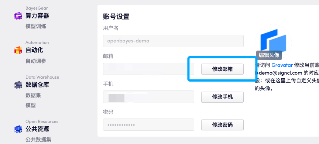Open 模型训练 in the sidebar
319x144 pixels.
pos(36,26)
